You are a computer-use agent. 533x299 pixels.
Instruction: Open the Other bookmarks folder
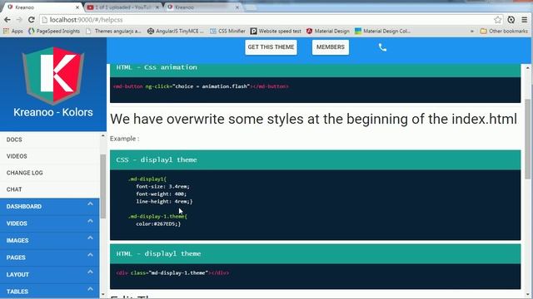click(504, 31)
